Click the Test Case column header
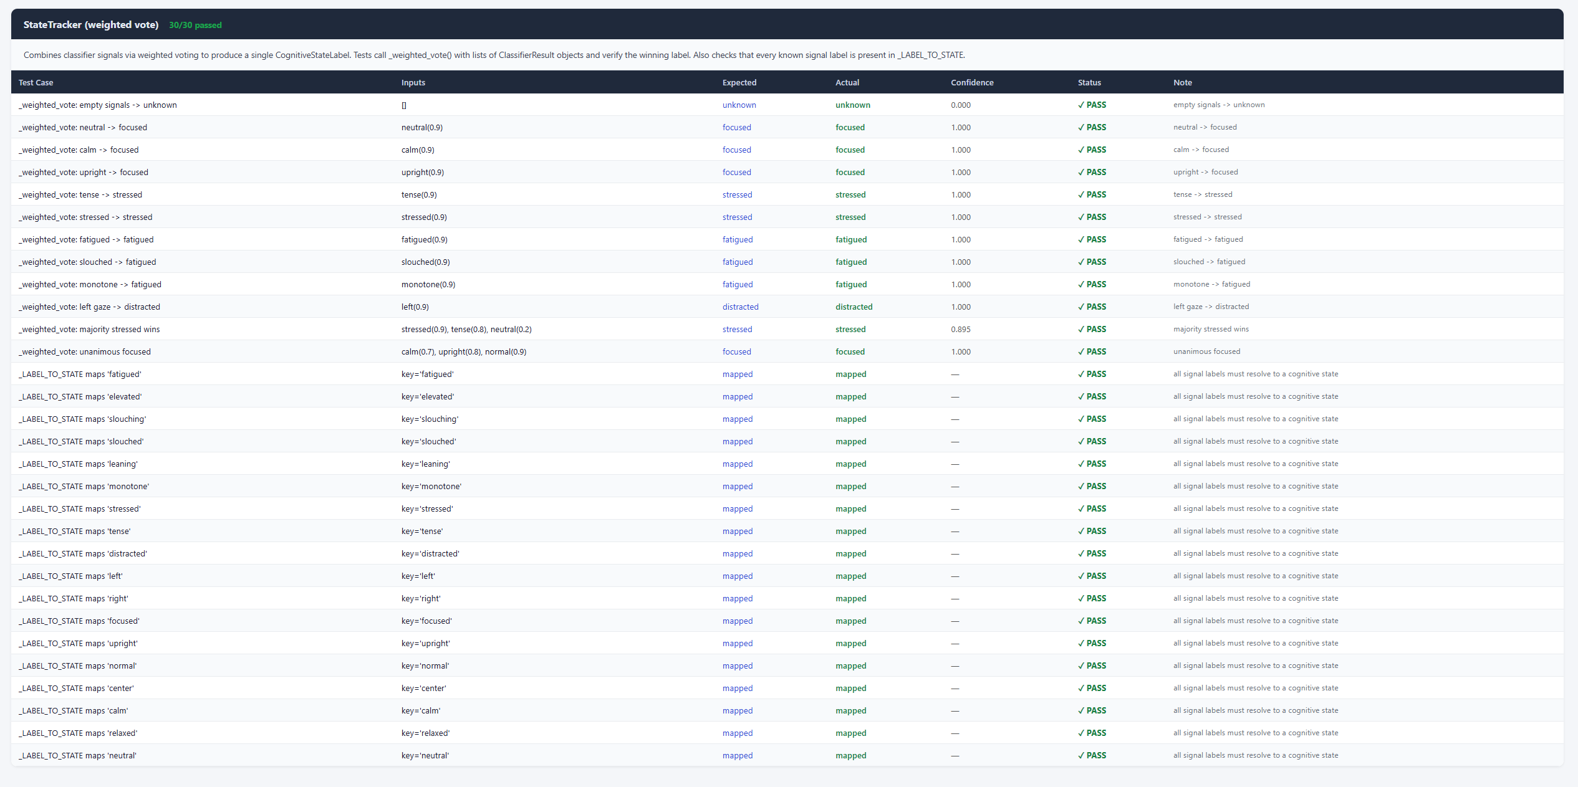 click(36, 82)
